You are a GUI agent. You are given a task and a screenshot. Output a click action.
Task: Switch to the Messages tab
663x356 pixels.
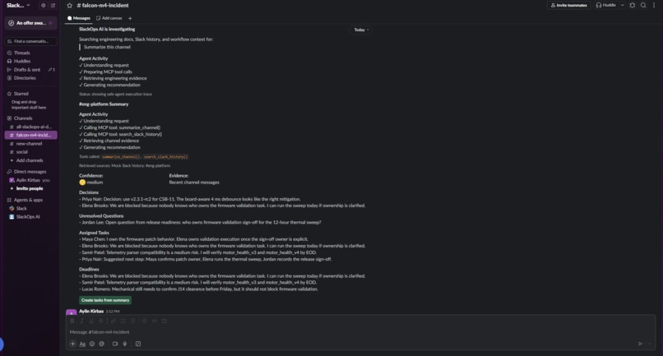click(79, 18)
